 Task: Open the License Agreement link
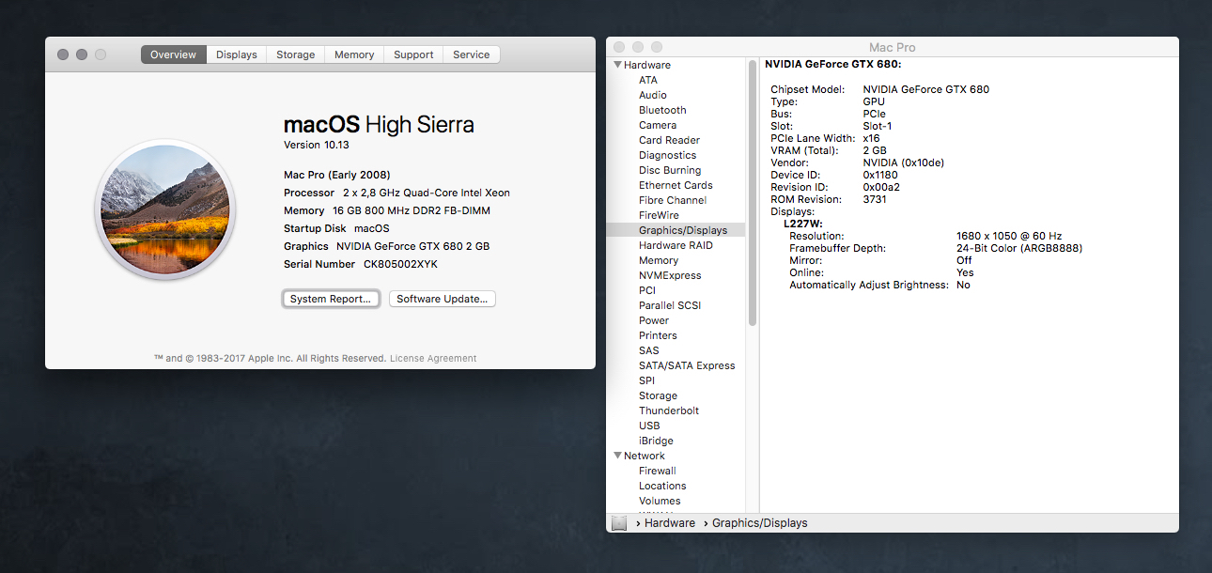click(433, 358)
